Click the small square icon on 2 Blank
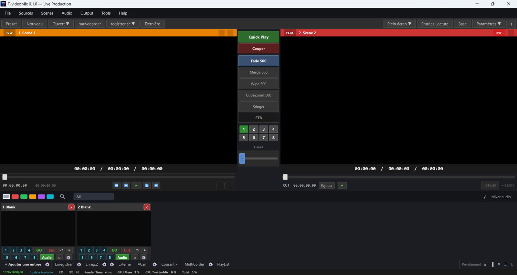Screen dimensions: 517x275 (135, 258)
